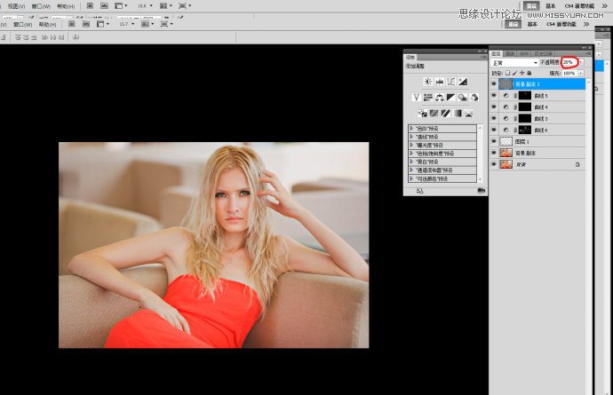The image size is (613, 395).
Task: Add a Levels adjustment layer
Action: click(x=440, y=82)
